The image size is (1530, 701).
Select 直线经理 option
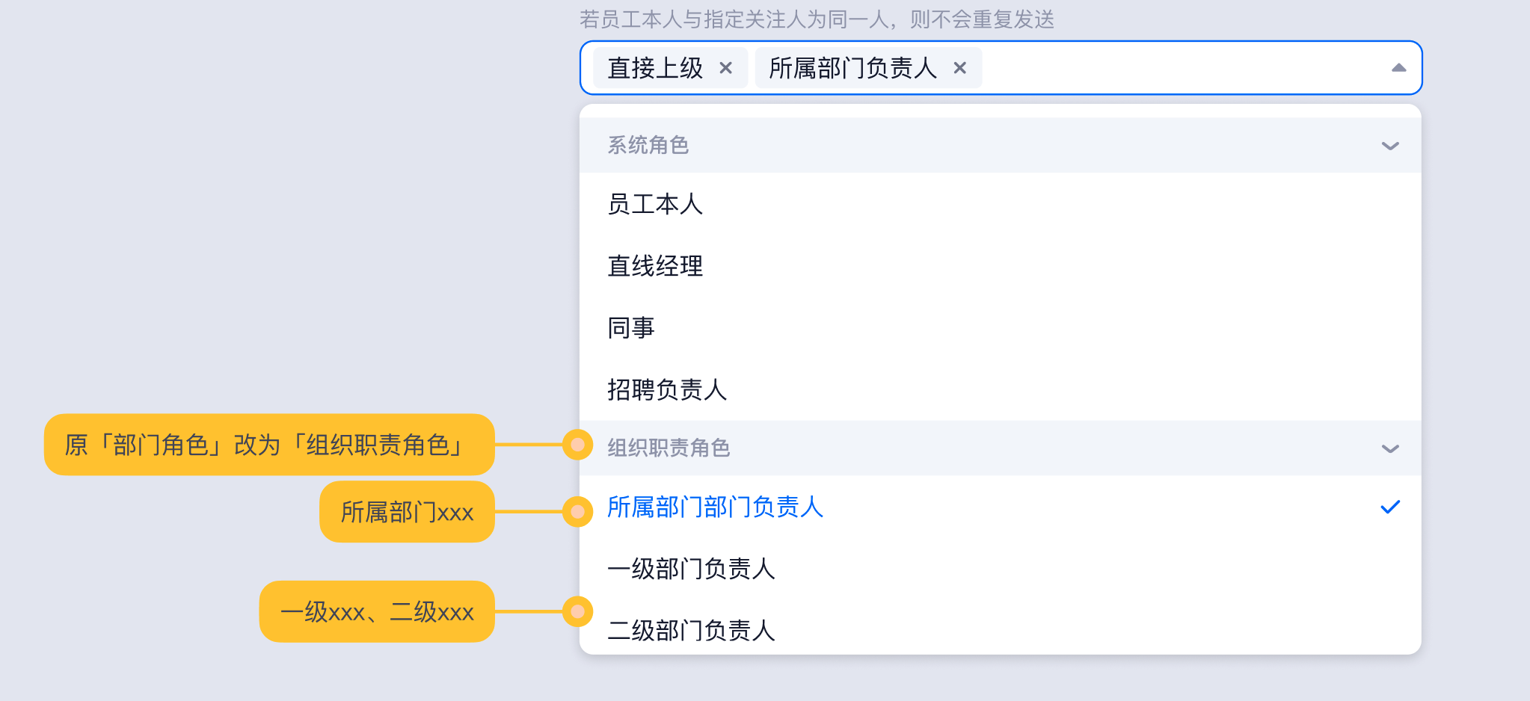pyautogui.click(x=655, y=266)
